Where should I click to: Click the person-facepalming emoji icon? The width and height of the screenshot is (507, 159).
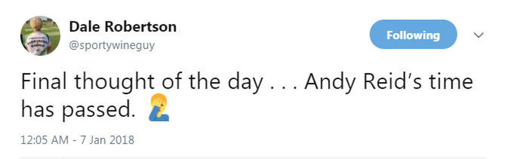click(x=159, y=108)
